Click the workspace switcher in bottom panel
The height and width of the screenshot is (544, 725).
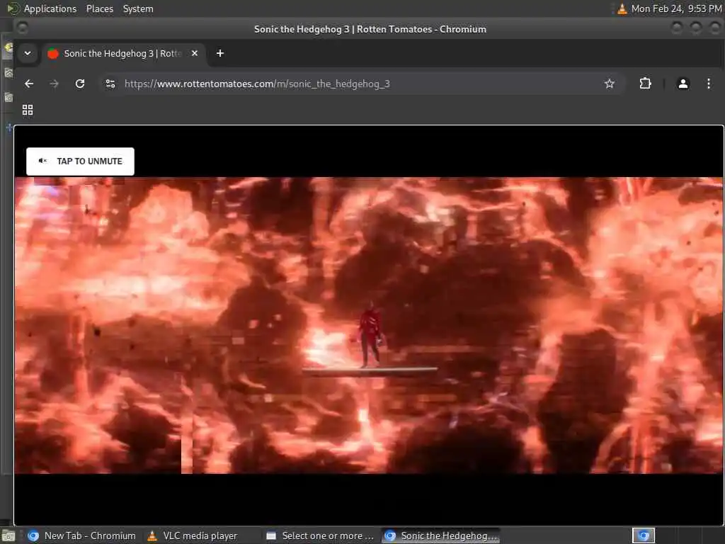[x=643, y=535]
